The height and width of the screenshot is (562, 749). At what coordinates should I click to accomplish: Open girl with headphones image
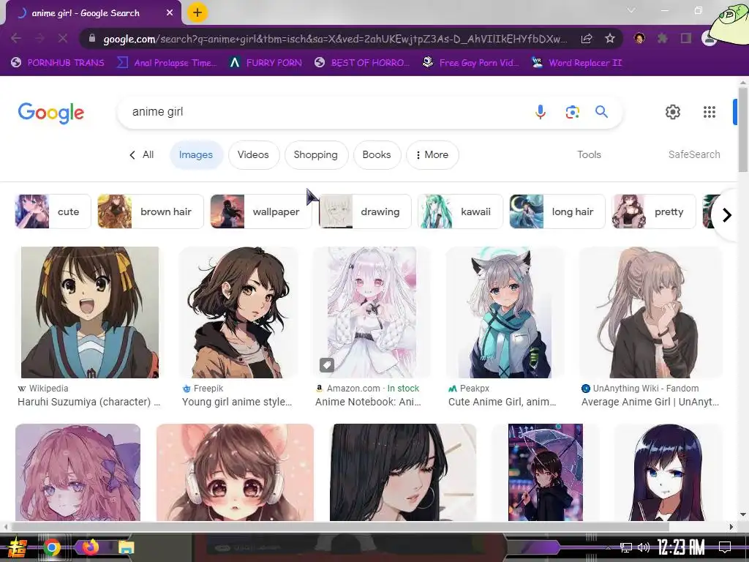click(x=235, y=472)
